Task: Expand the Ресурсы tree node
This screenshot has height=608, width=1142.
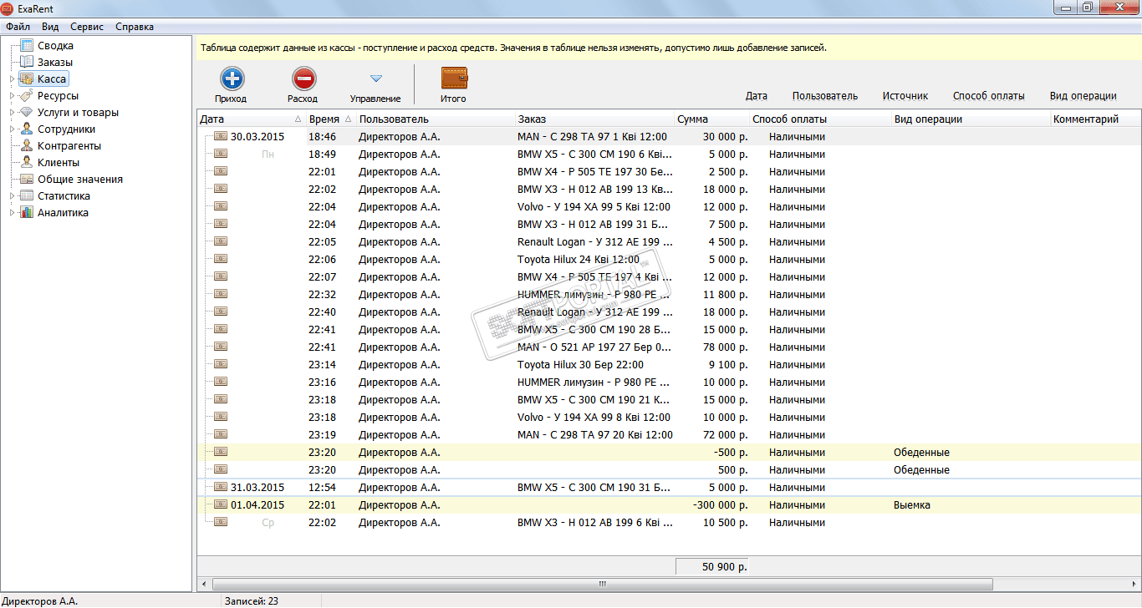Action: tap(12, 96)
